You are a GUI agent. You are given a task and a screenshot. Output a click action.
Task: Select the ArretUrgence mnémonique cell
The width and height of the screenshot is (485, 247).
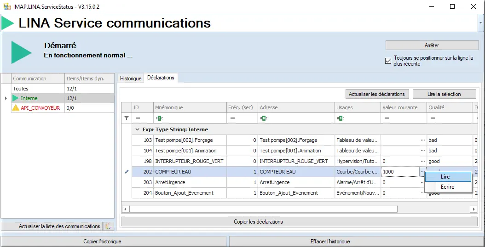point(190,182)
